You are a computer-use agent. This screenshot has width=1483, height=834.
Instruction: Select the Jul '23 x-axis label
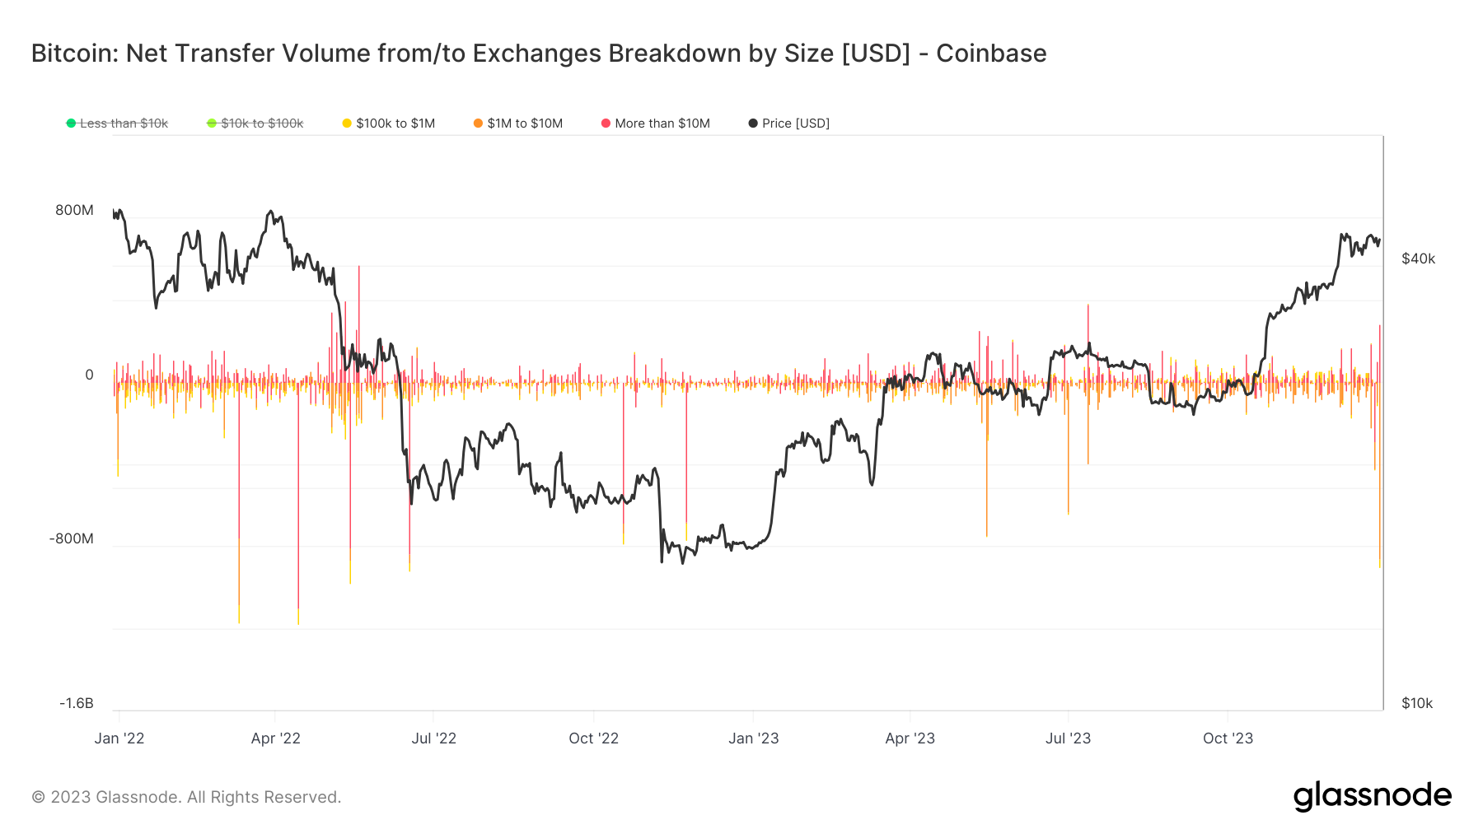1068,738
